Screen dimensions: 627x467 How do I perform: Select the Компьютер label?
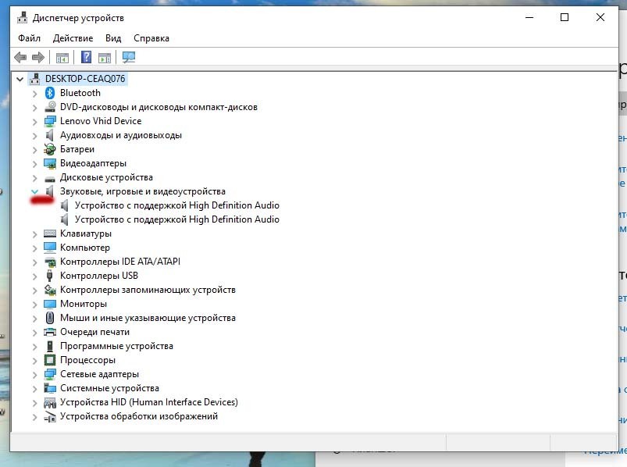pyautogui.click(x=85, y=248)
